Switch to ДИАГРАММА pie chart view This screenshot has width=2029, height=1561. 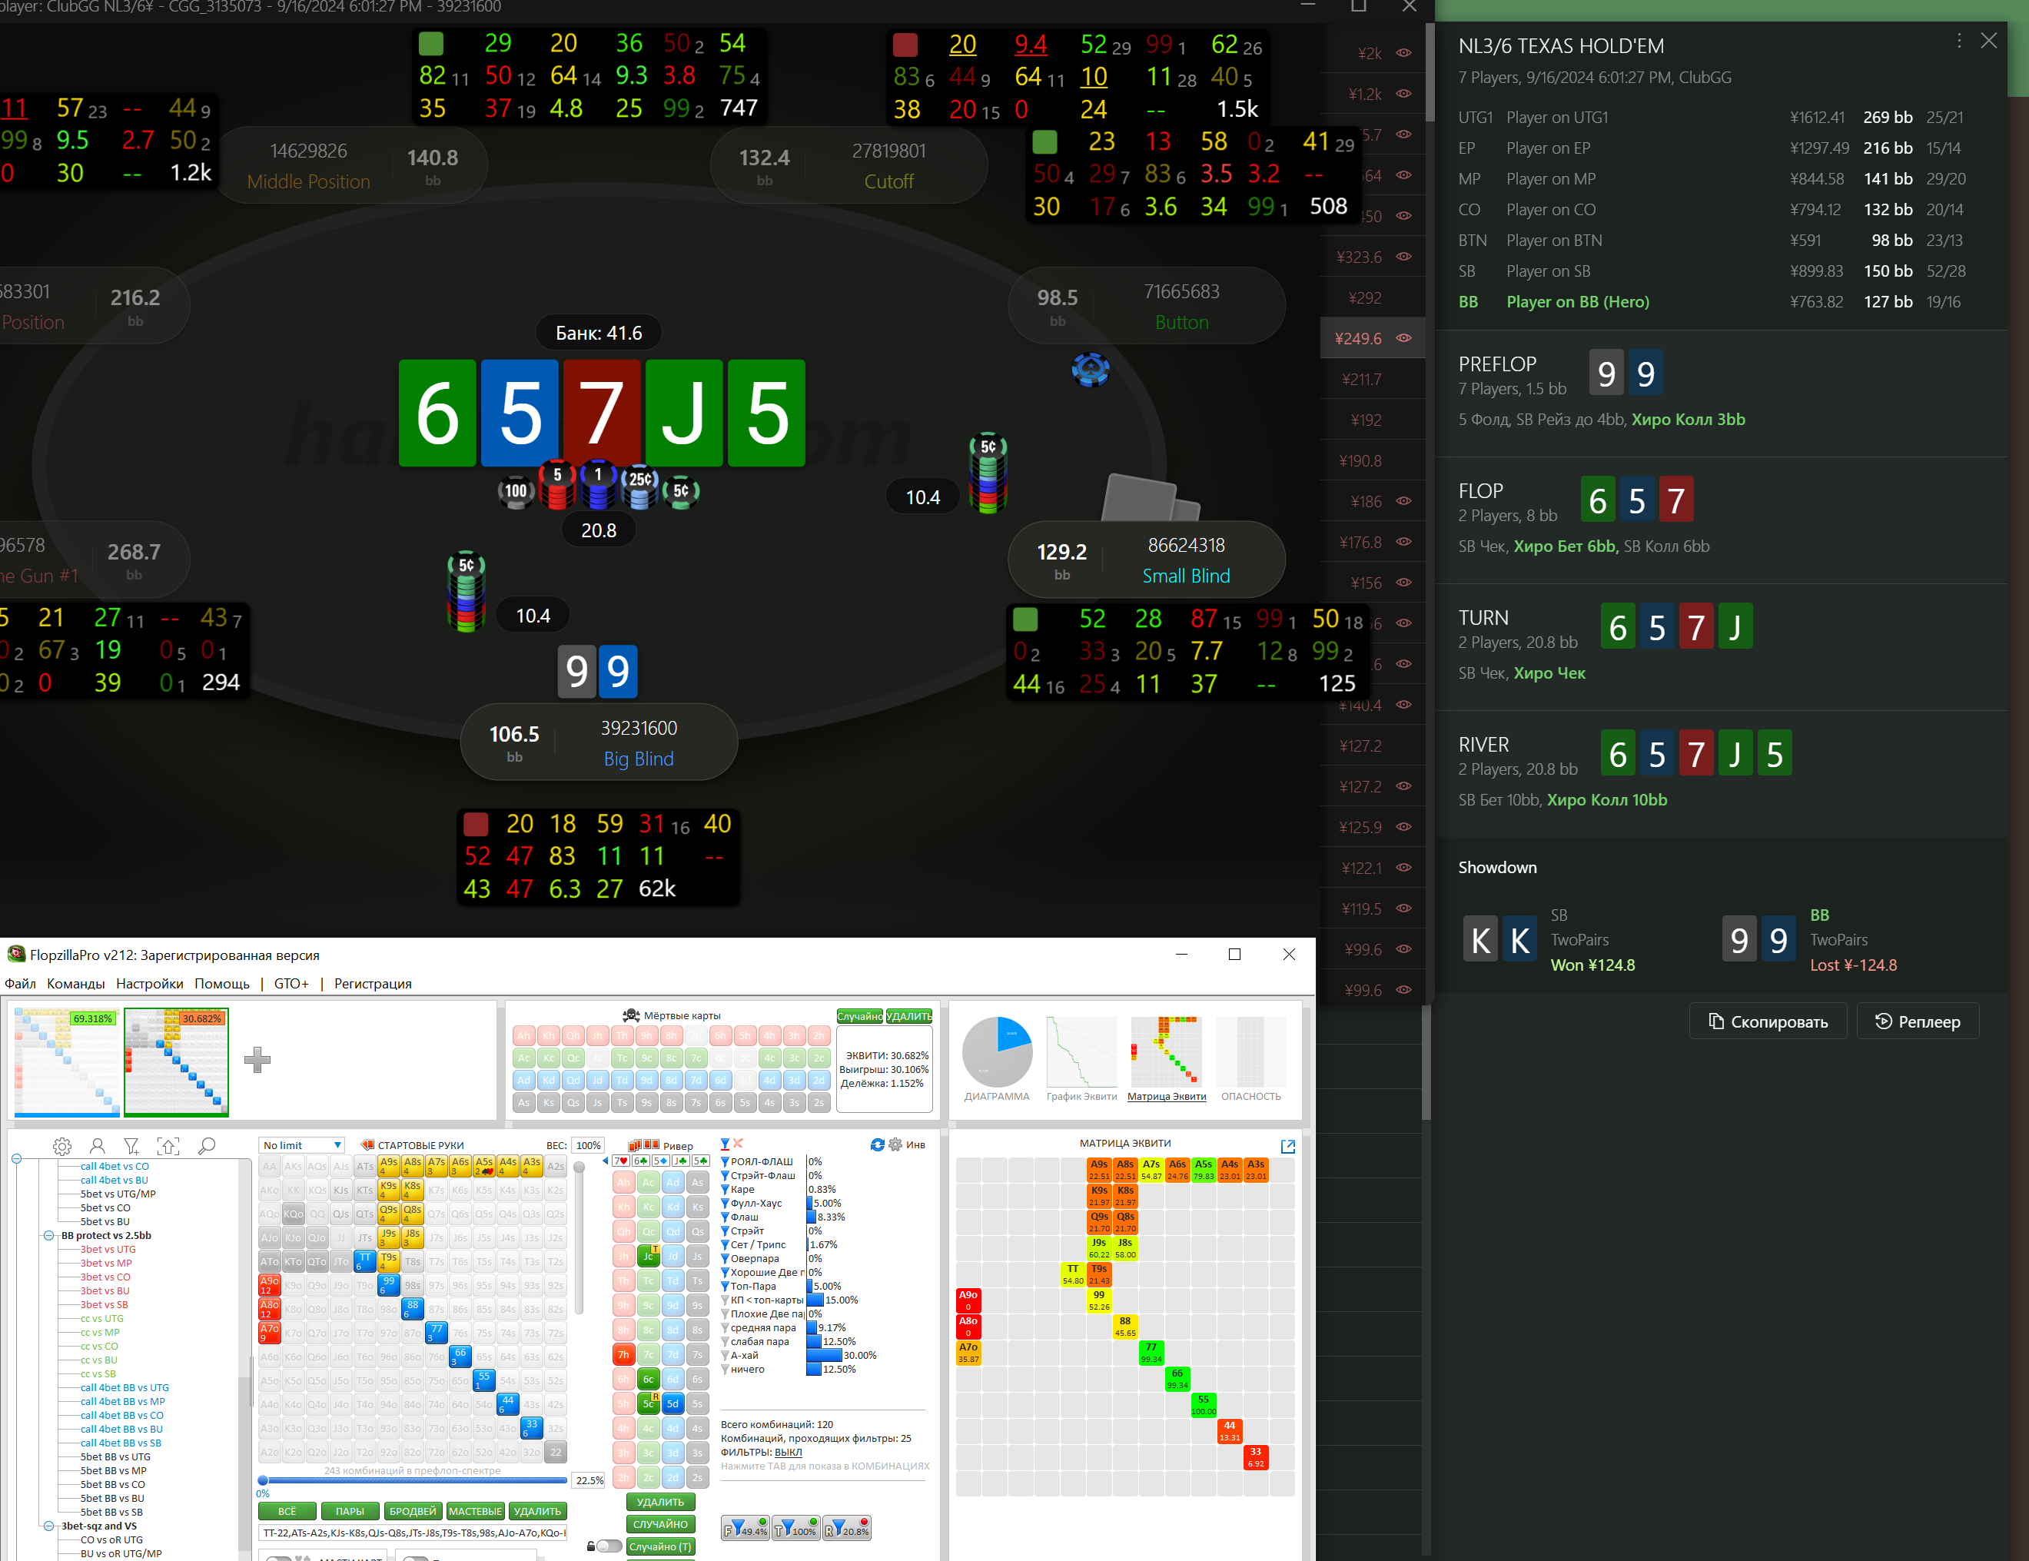[997, 1059]
